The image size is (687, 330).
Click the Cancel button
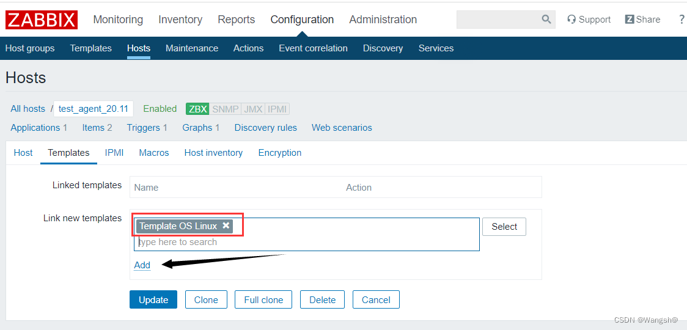pyautogui.click(x=376, y=300)
